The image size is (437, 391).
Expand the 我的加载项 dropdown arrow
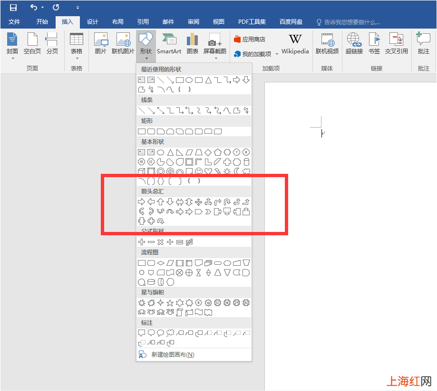point(277,54)
